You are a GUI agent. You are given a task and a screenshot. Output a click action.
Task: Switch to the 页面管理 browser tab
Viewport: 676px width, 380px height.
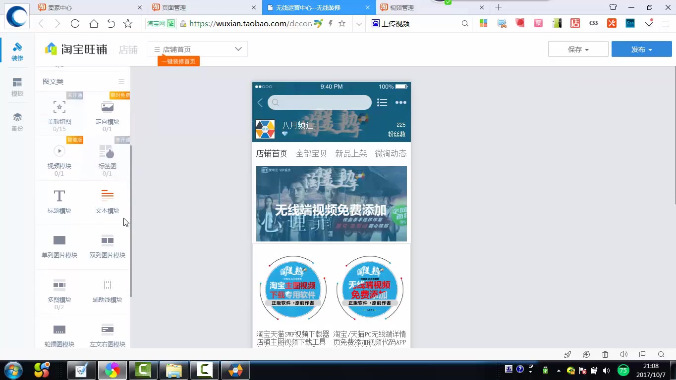coord(205,7)
